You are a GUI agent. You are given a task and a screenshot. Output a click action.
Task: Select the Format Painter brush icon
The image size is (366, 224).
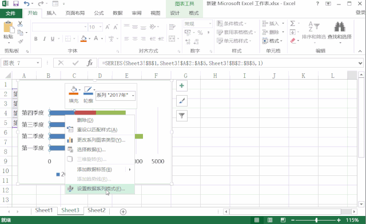click(x=21, y=41)
